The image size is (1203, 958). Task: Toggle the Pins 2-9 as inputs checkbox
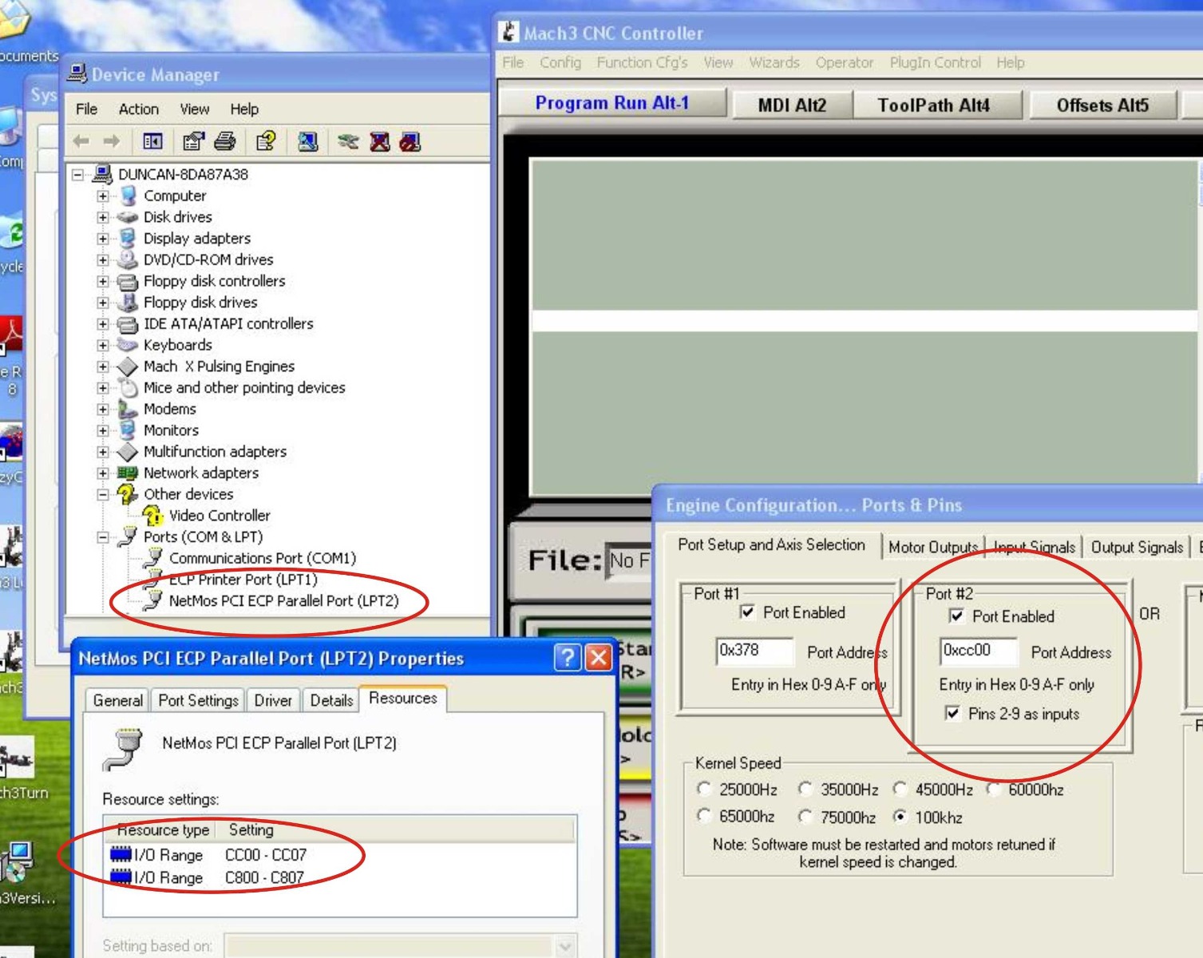click(x=952, y=713)
